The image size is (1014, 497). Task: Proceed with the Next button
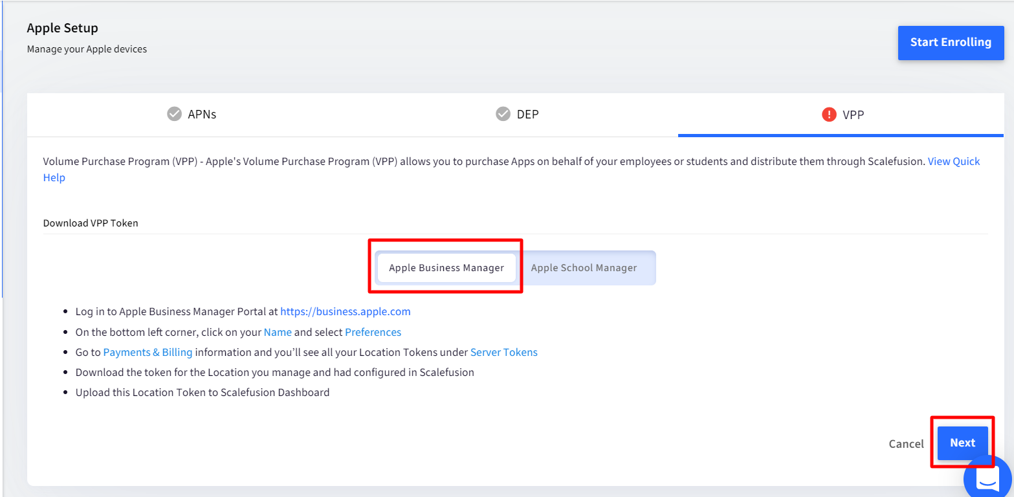963,443
